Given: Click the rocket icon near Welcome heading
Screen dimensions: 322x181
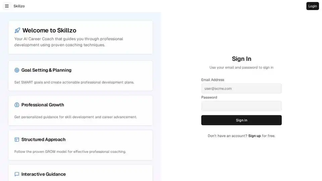Looking at the screenshot, I should 17,31.
